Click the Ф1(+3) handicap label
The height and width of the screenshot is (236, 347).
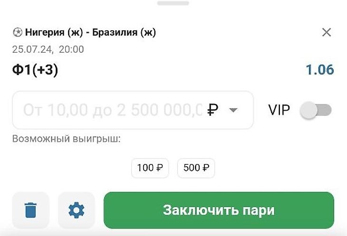pyautogui.click(x=35, y=70)
